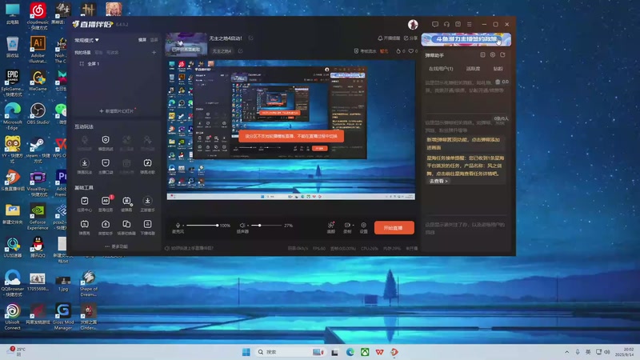The width and height of the screenshot is (640, 360).
Task: Open the 设置 settings icon beside record
Action: pos(363,225)
